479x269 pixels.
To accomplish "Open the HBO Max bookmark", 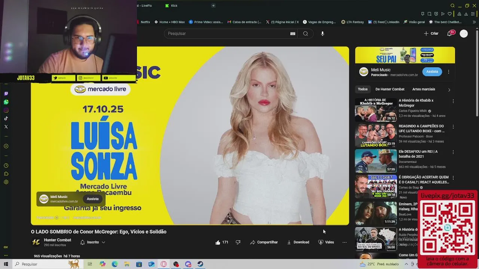I will (x=170, y=22).
